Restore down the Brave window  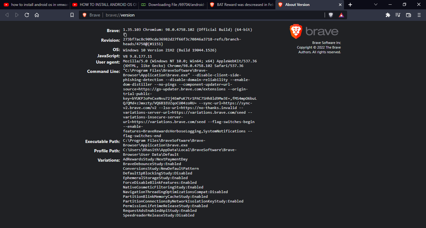(x=404, y=5)
